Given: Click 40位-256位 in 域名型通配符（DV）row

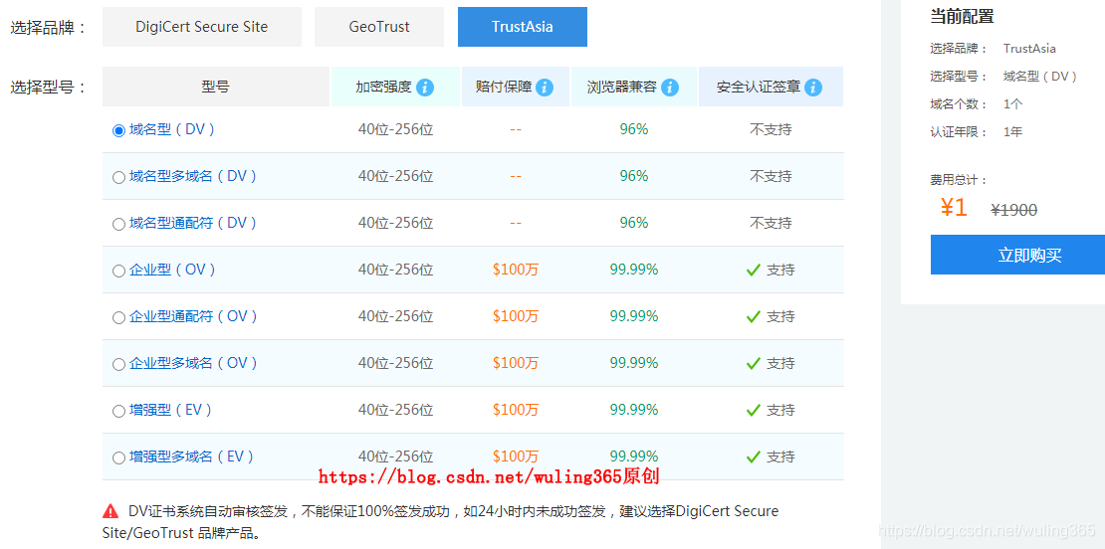Looking at the screenshot, I should 395,223.
